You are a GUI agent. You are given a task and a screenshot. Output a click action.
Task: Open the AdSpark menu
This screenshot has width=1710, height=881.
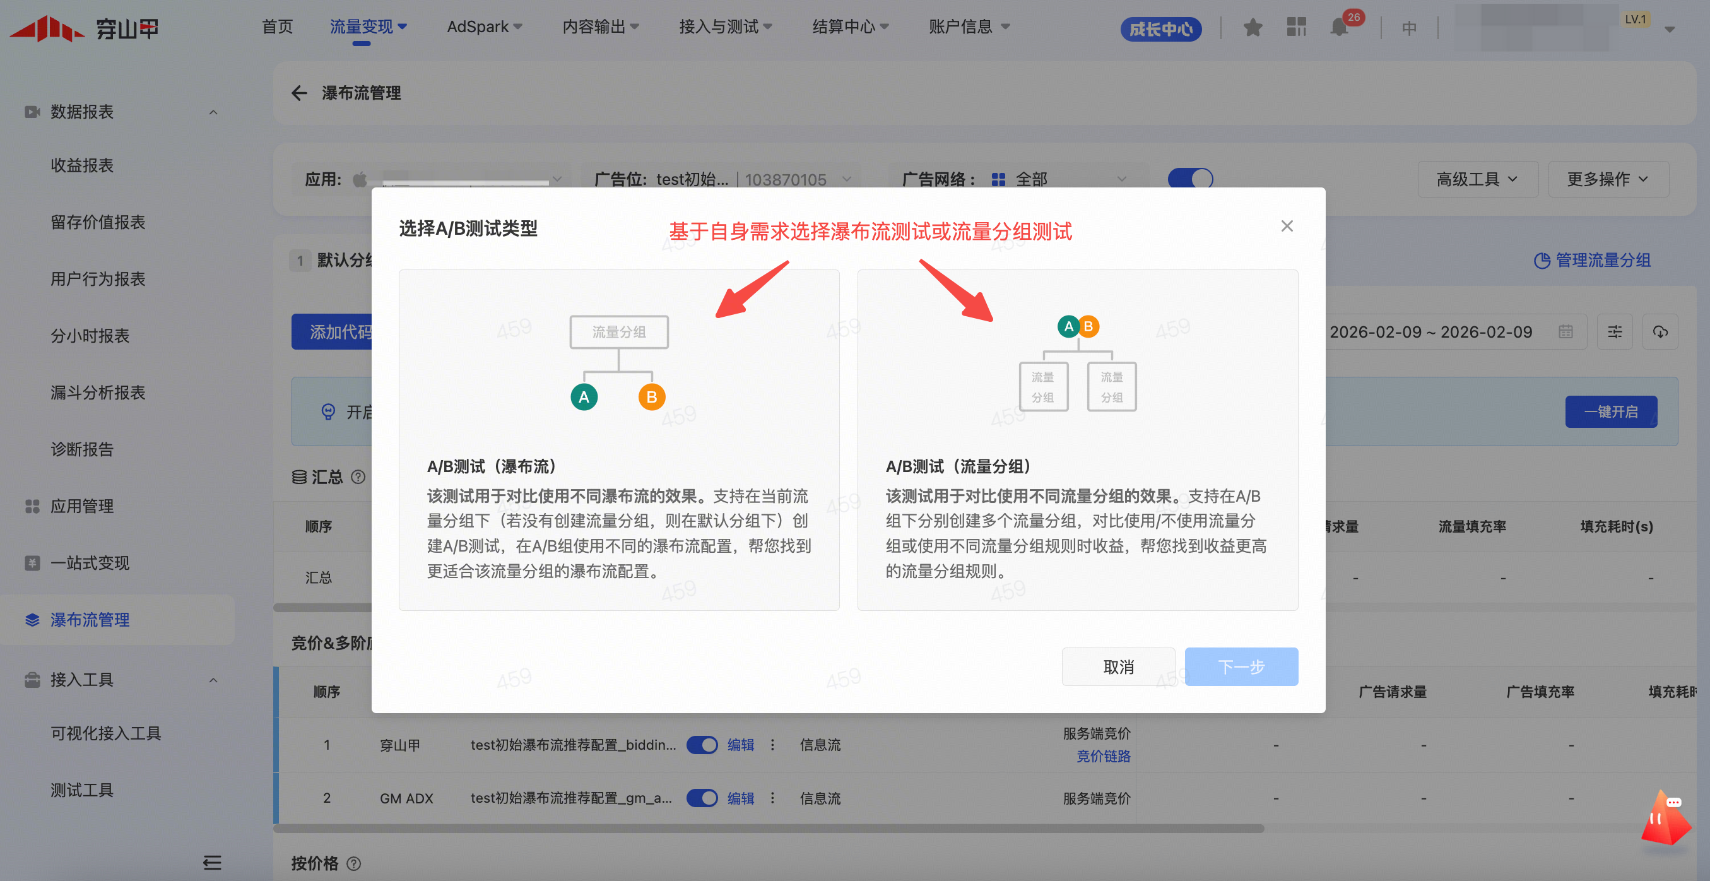[484, 27]
